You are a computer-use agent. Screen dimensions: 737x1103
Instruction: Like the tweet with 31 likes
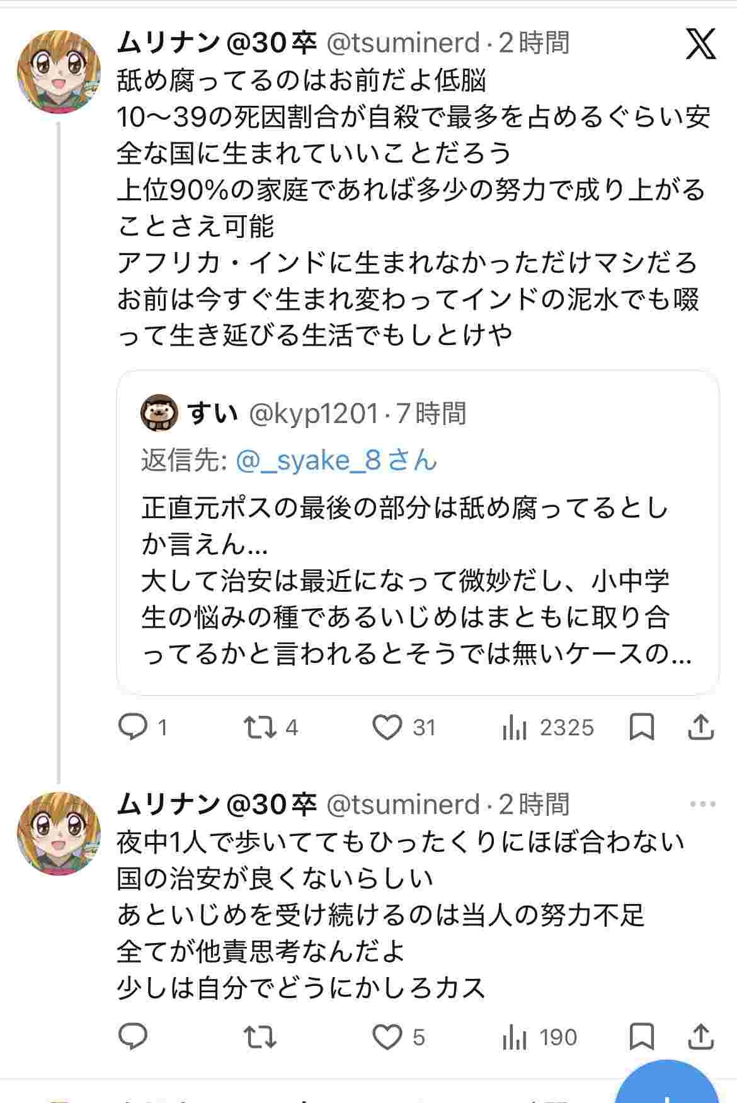(387, 727)
